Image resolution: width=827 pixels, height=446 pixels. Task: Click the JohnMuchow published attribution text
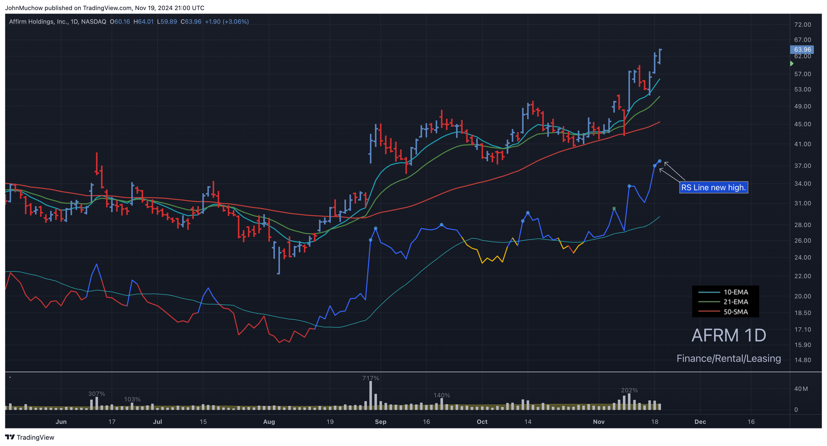pyautogui.click(x=105, y=8)
